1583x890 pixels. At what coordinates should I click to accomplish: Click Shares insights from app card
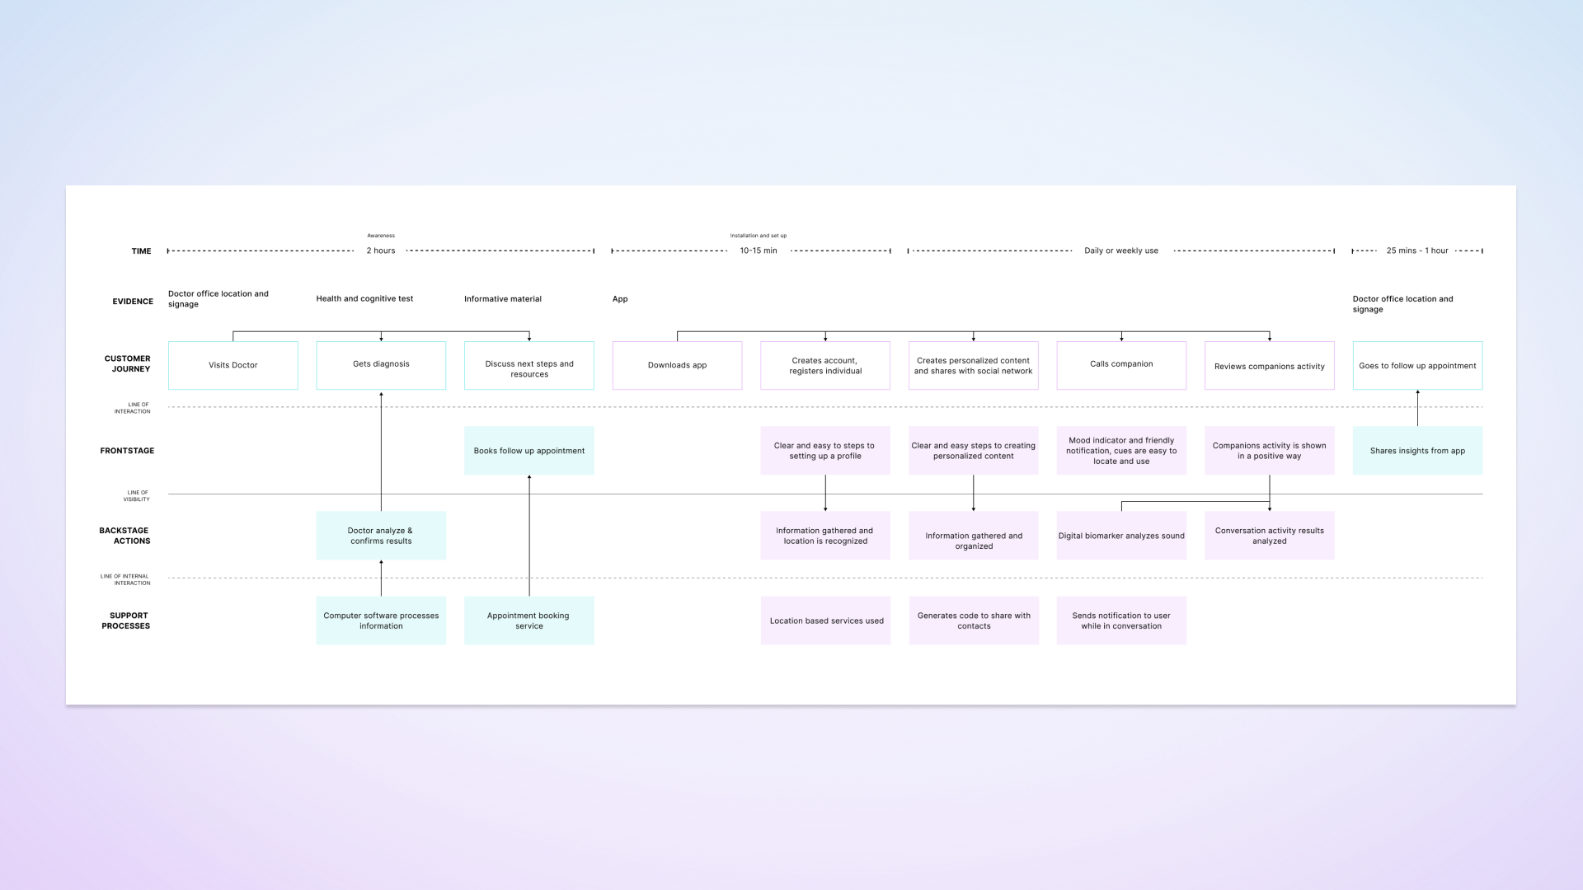point(1417,451)
